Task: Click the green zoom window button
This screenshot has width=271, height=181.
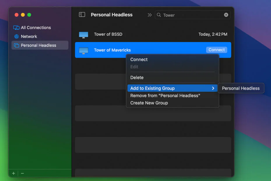Action: (29, 15)
